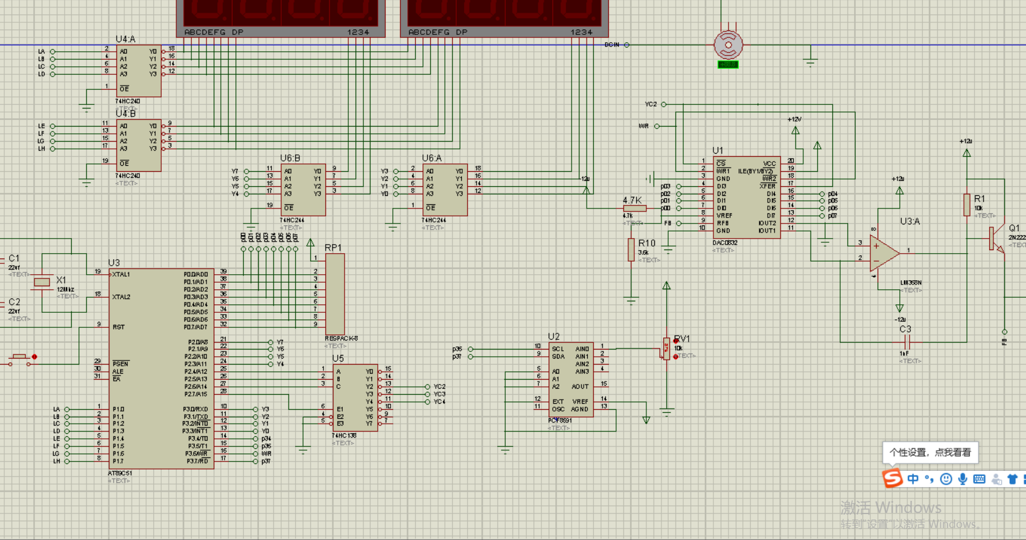Image resolution: width=1026 pixels, height=540 pixels.
Task: Click the 12MHz label of crystal X1
Action: [65, 290]
